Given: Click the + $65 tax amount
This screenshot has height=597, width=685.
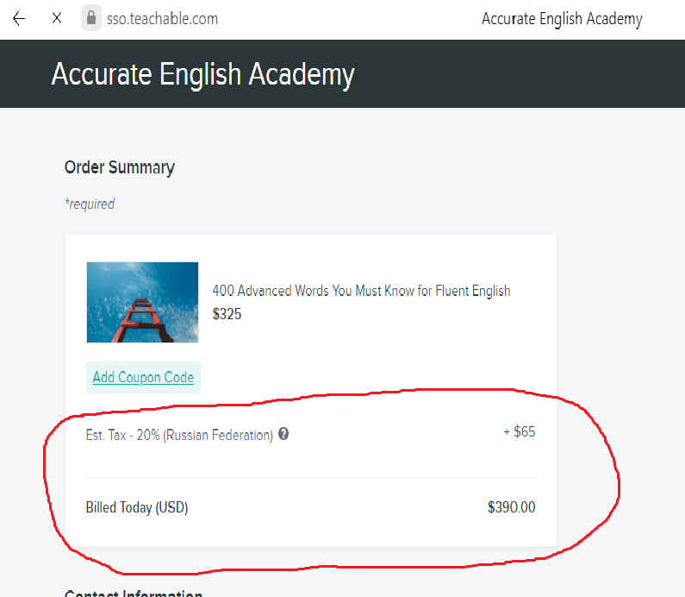Looking at the screenshot, I should [x=519, y=431].
